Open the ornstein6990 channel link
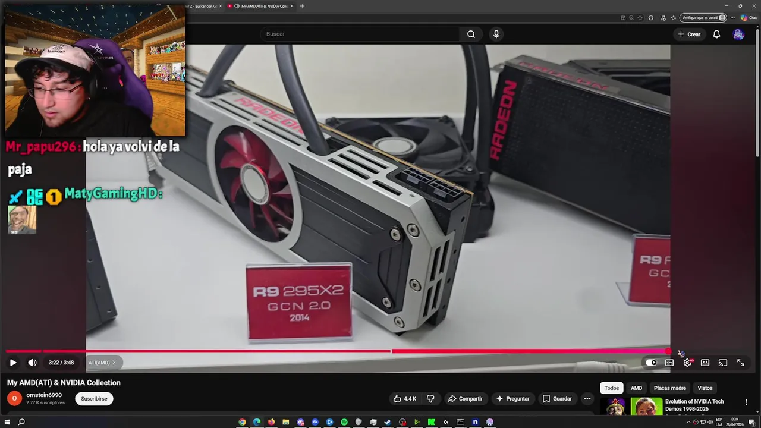Screen dimensions: 761x428 pyautogui.click(x=44, y=395)
